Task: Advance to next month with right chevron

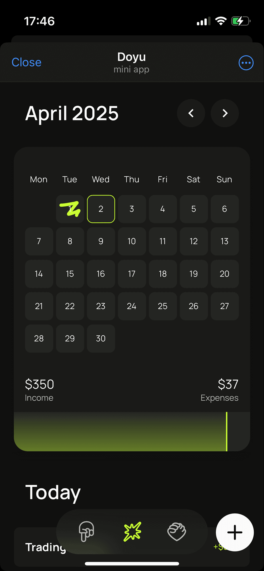Action: pos(225,113)
